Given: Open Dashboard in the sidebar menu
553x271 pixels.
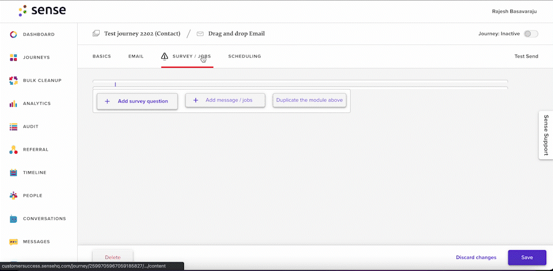Looking at the screenshot, I should click(39, 35).
